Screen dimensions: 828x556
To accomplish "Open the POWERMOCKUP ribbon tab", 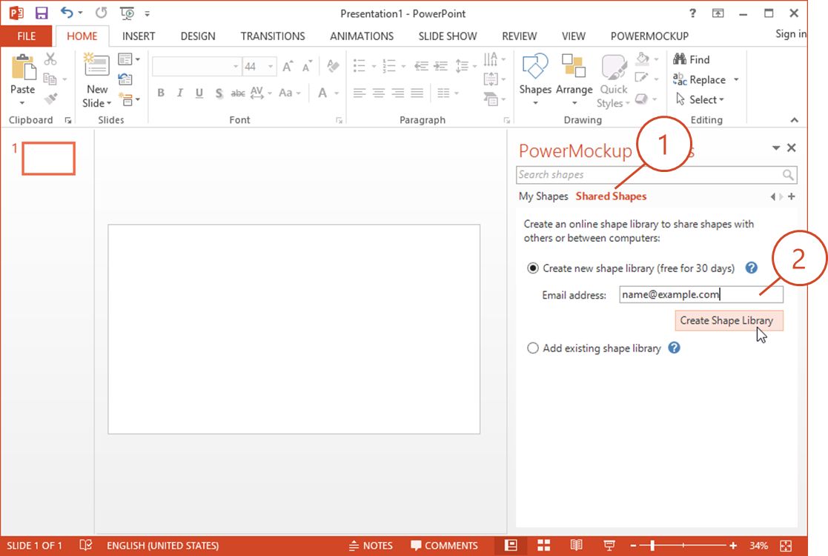I will (649, 36).
